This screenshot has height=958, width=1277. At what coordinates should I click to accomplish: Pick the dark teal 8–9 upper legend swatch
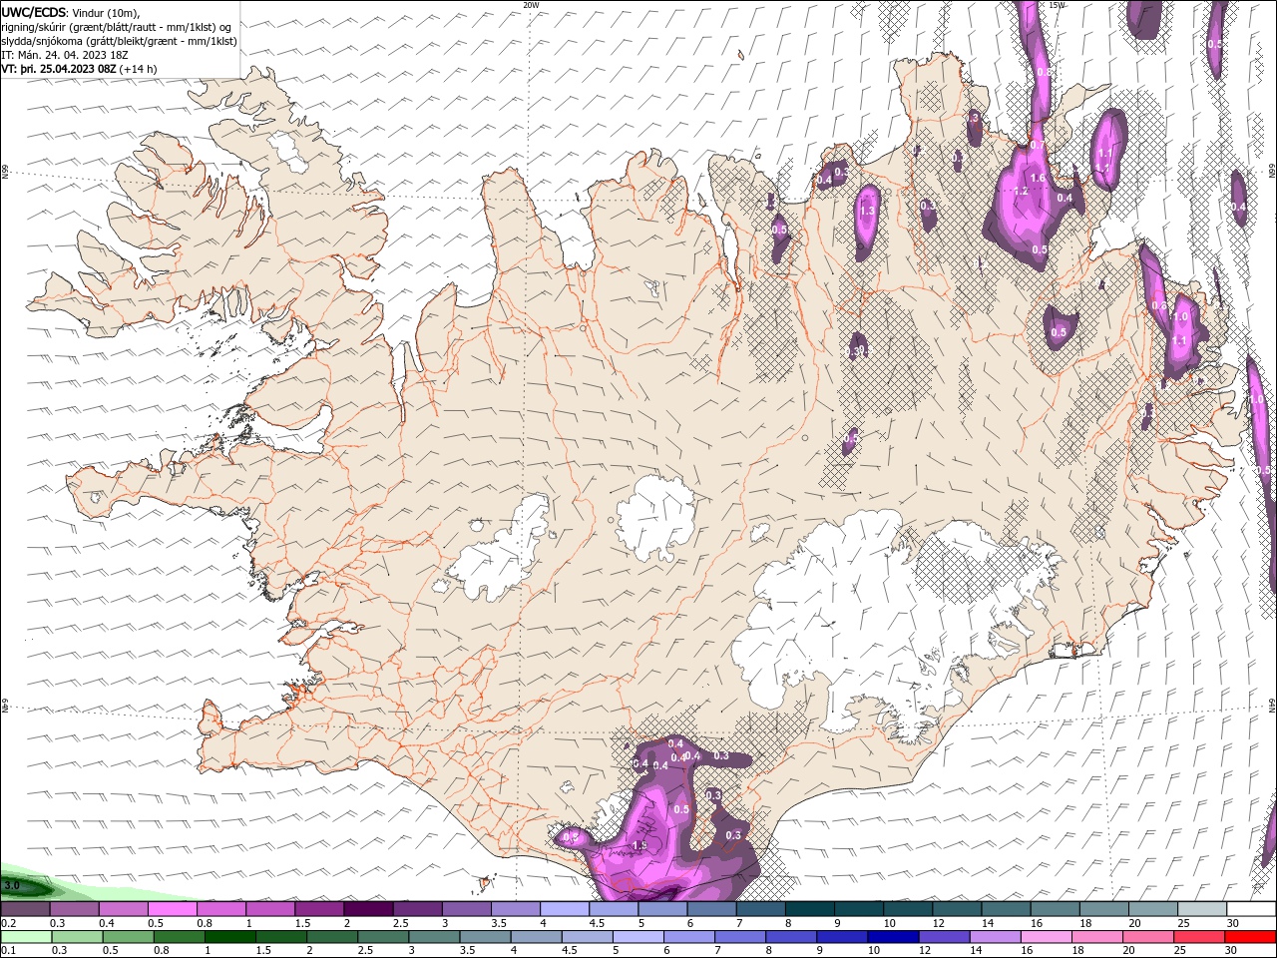pyautogui.click(x=810, y=909)
